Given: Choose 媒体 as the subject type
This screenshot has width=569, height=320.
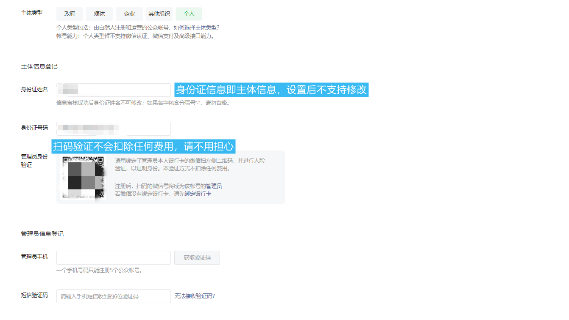Looking at the screenshot, I should 99,14.
